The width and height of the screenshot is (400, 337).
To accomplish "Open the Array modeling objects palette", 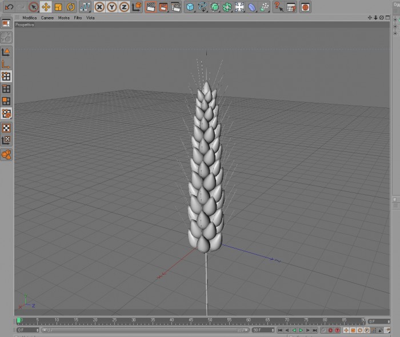I will pyautogui.click(x=227, y=7).
